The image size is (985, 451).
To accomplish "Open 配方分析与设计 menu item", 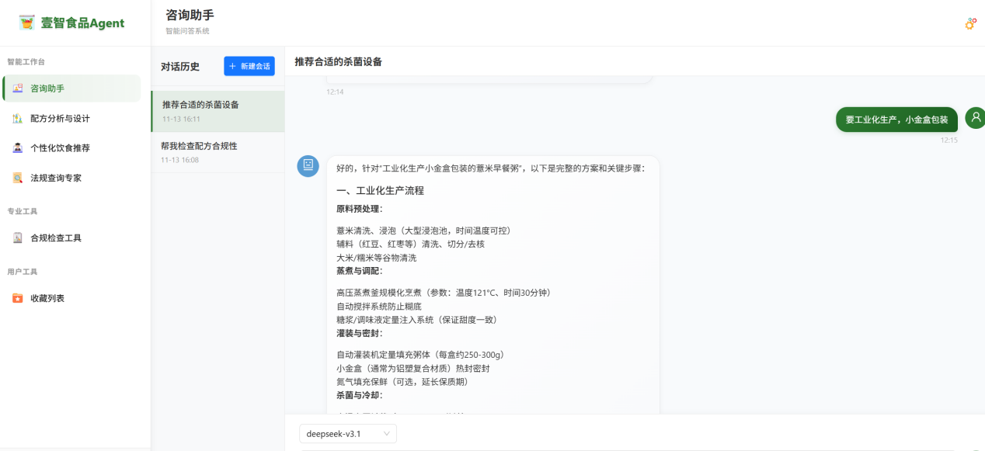I will pyautogui.click(x=60, y=119).
